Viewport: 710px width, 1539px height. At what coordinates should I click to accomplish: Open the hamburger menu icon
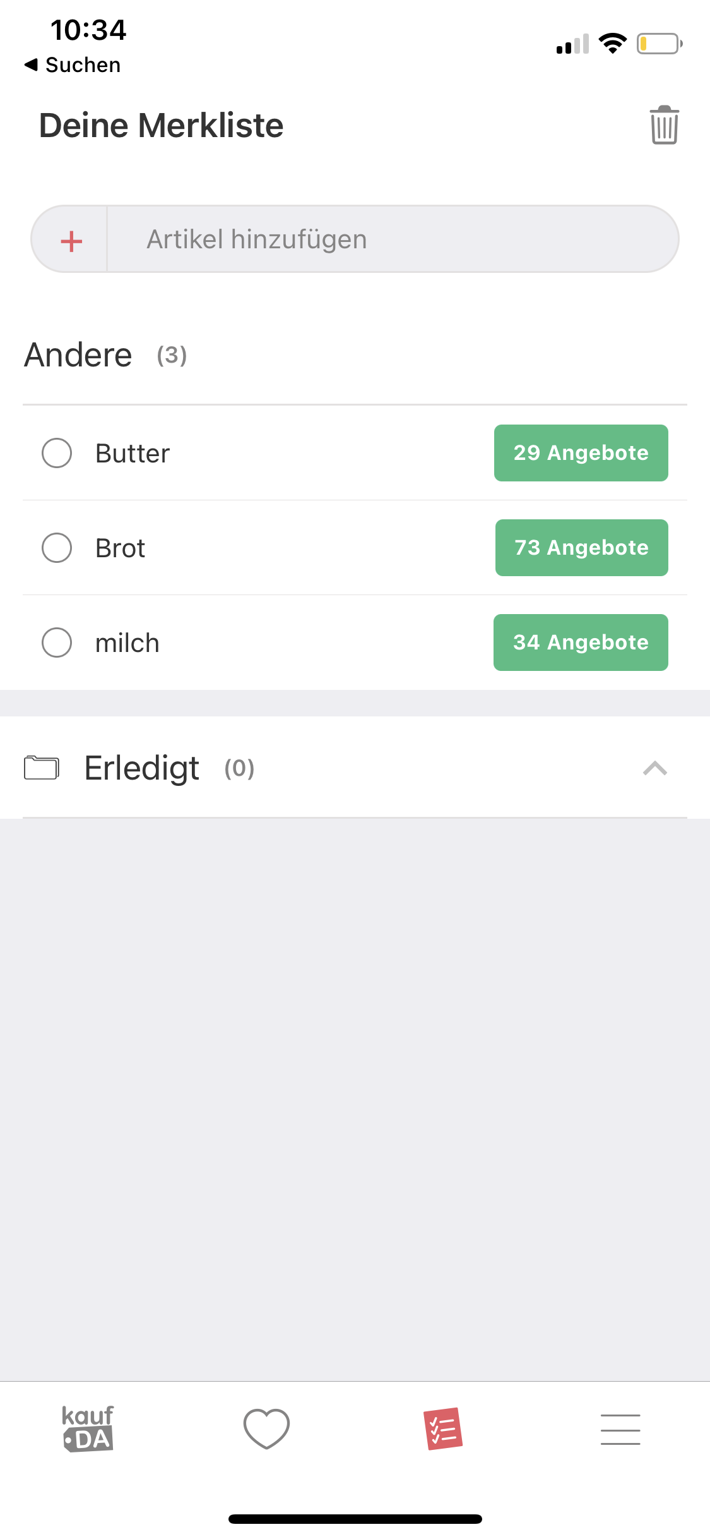(620, 1429)
